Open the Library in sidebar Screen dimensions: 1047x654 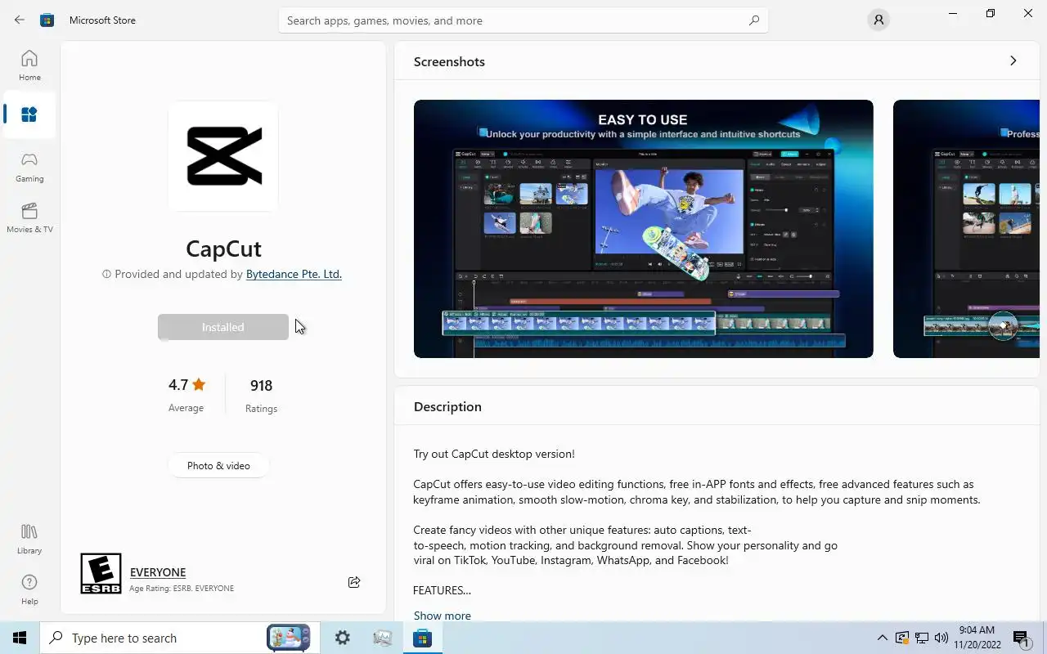pos(29,540)
